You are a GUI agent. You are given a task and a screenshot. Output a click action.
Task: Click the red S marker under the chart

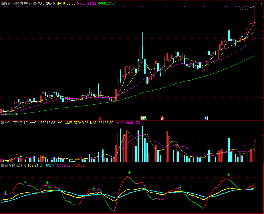point(100,118)
